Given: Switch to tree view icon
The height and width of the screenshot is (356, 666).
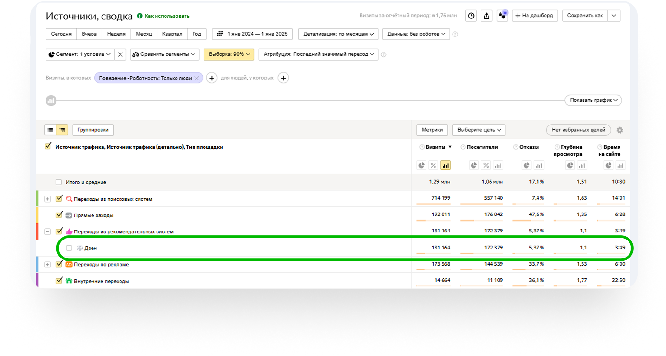Looking at the screenshot, I should [62, 130].
